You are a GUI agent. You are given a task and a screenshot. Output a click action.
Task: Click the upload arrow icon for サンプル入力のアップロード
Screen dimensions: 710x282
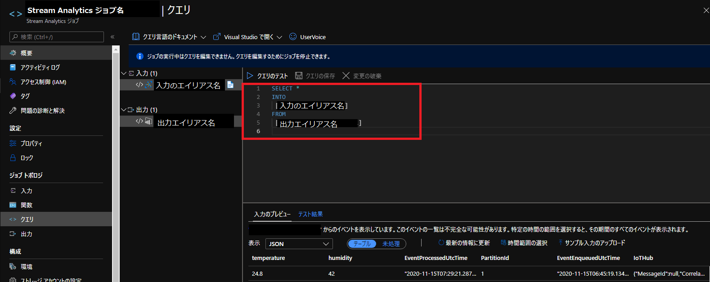[561, 243]
